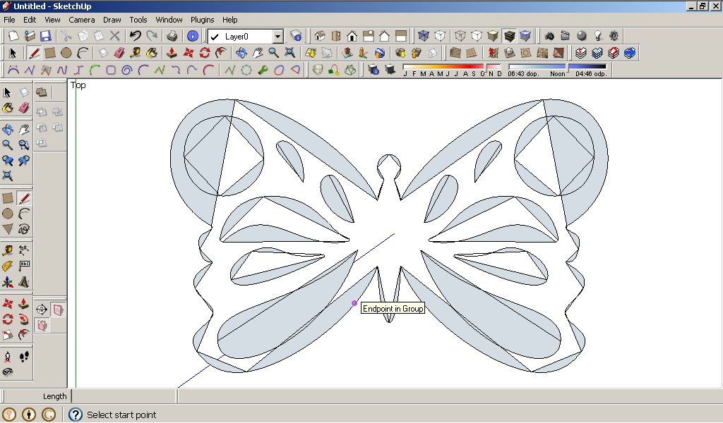Expand the Layer0 dropdown list

click(277, 37)
